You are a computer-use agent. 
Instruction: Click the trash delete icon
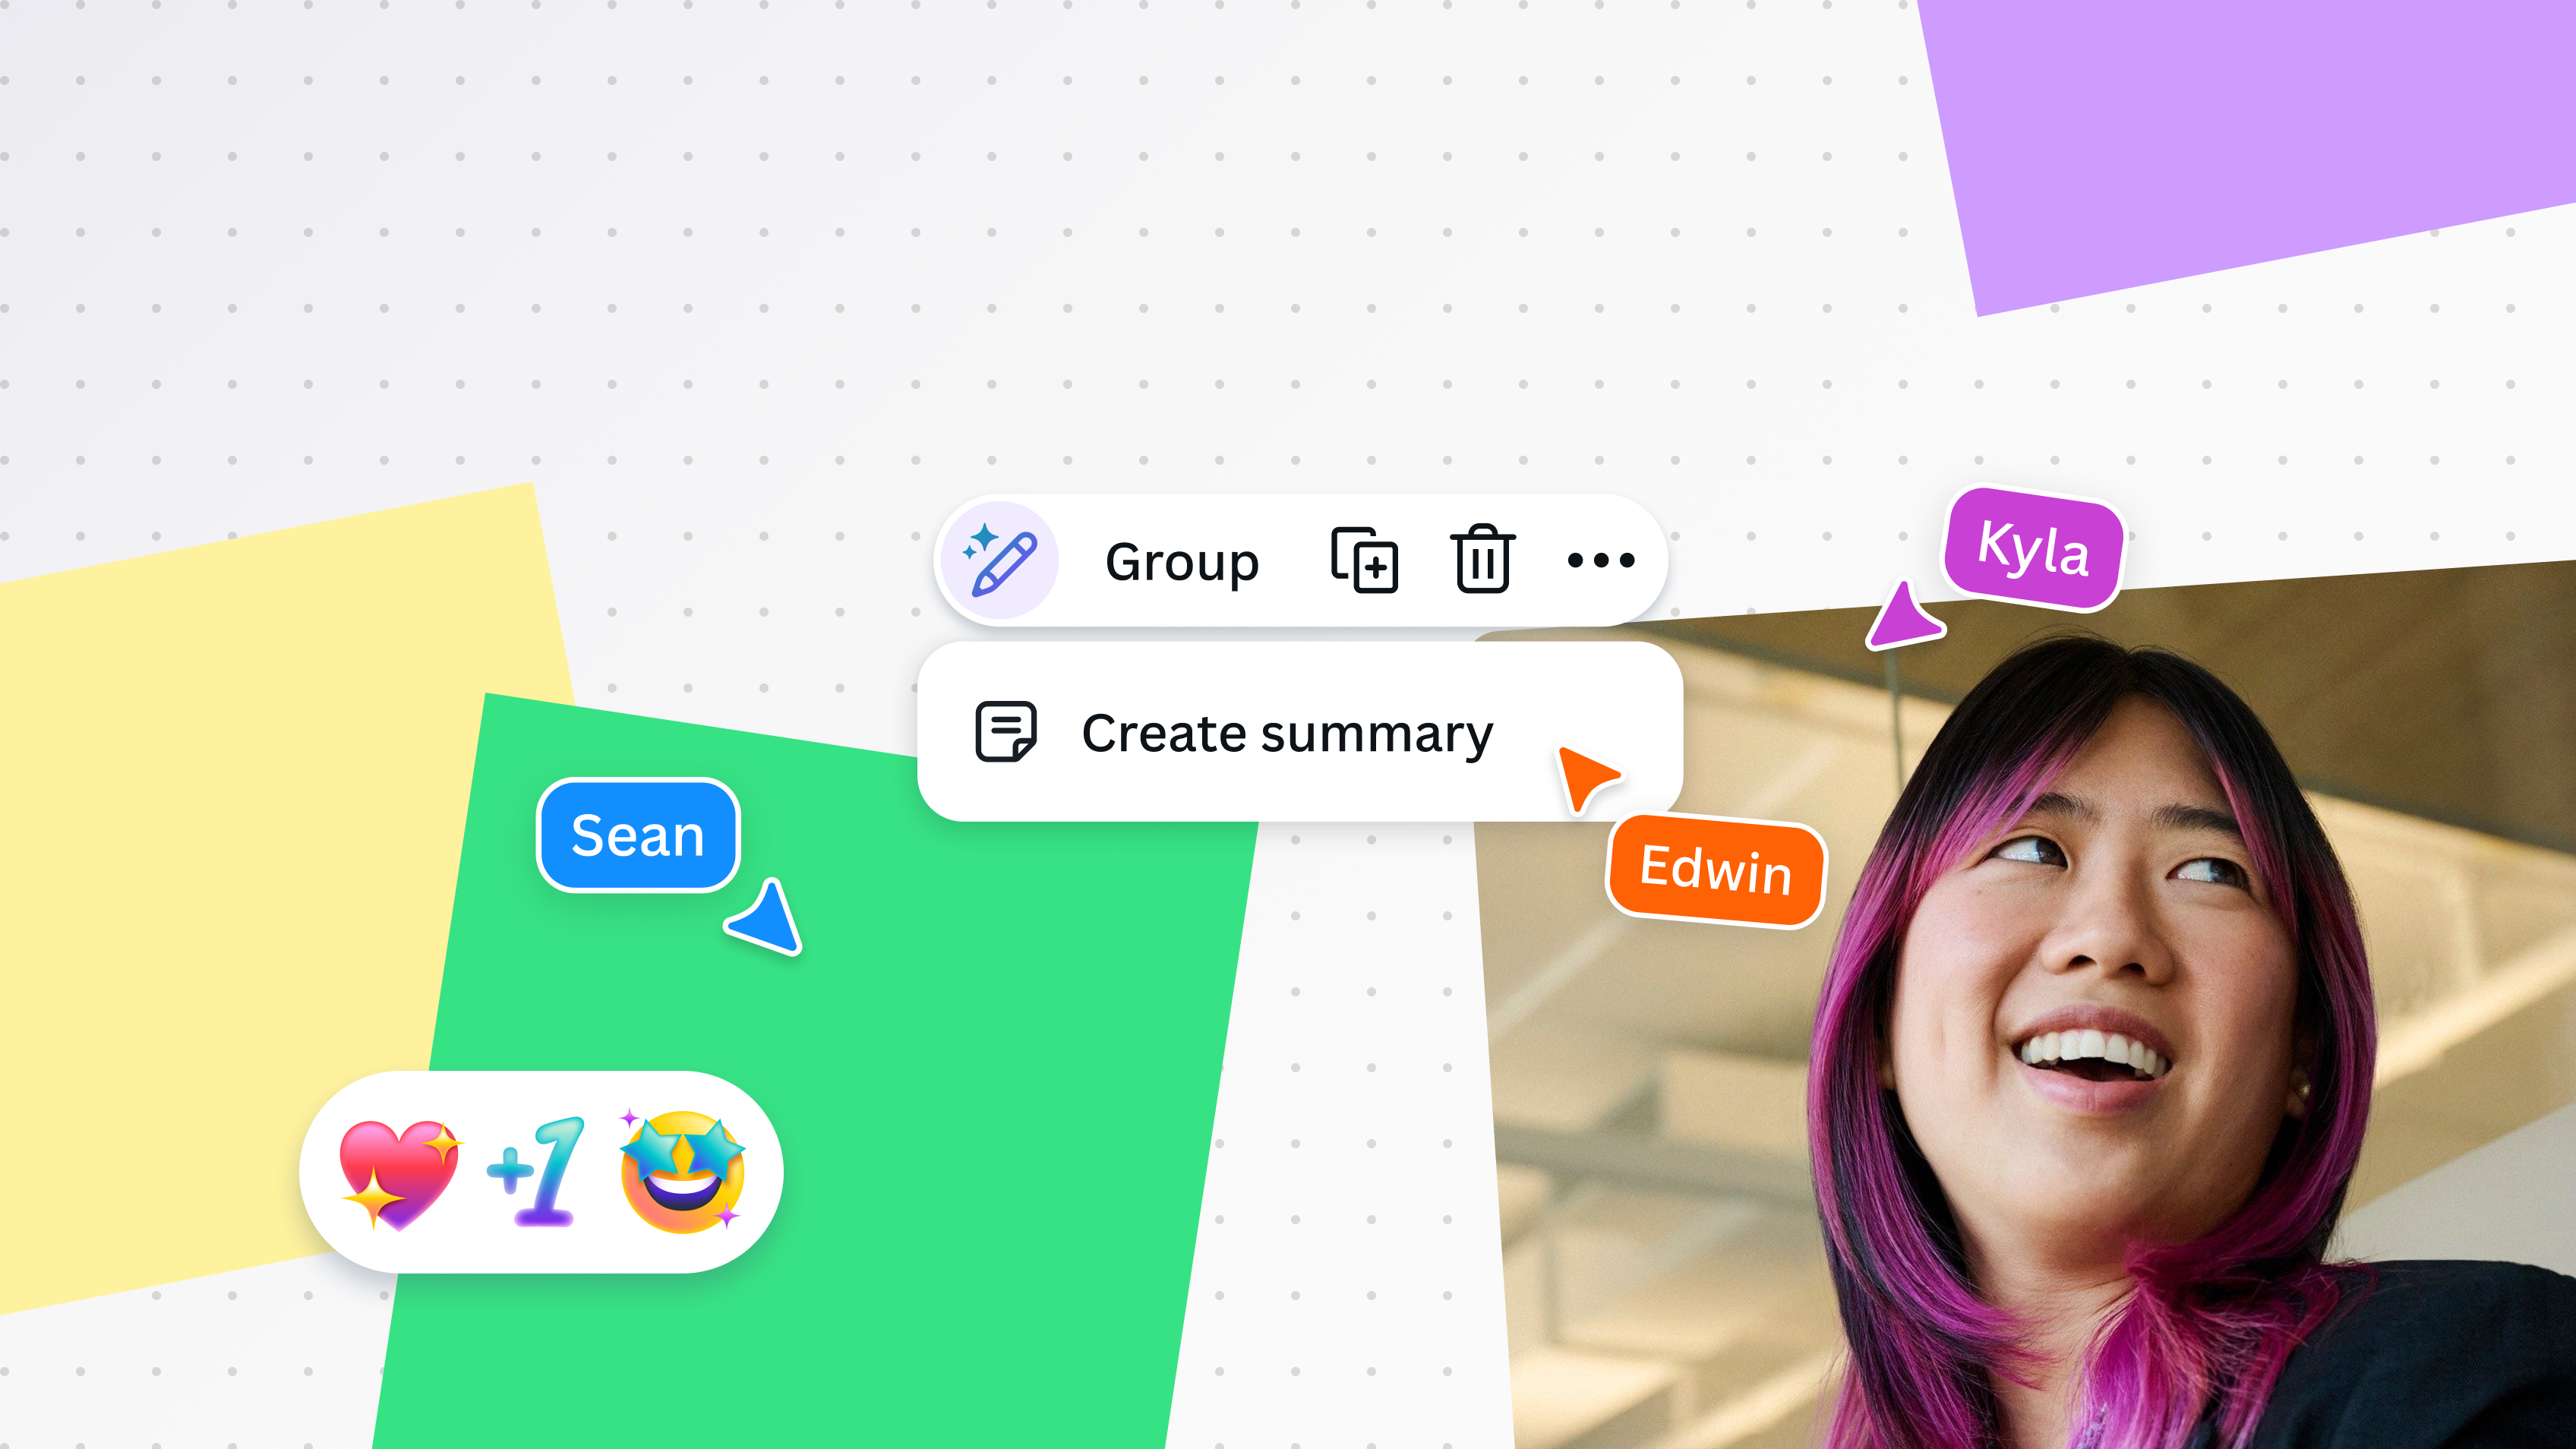(x=1483, y=561)
